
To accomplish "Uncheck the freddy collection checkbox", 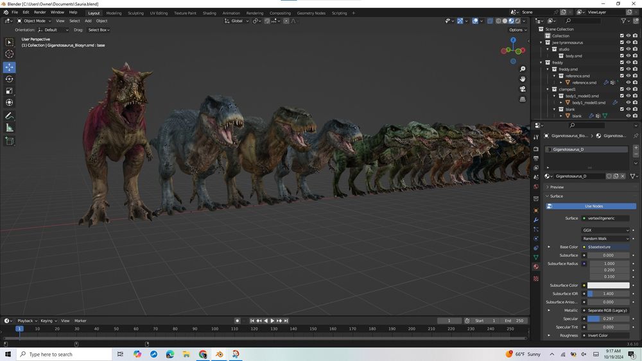I will pyautogui.click(x=621, y=62).
